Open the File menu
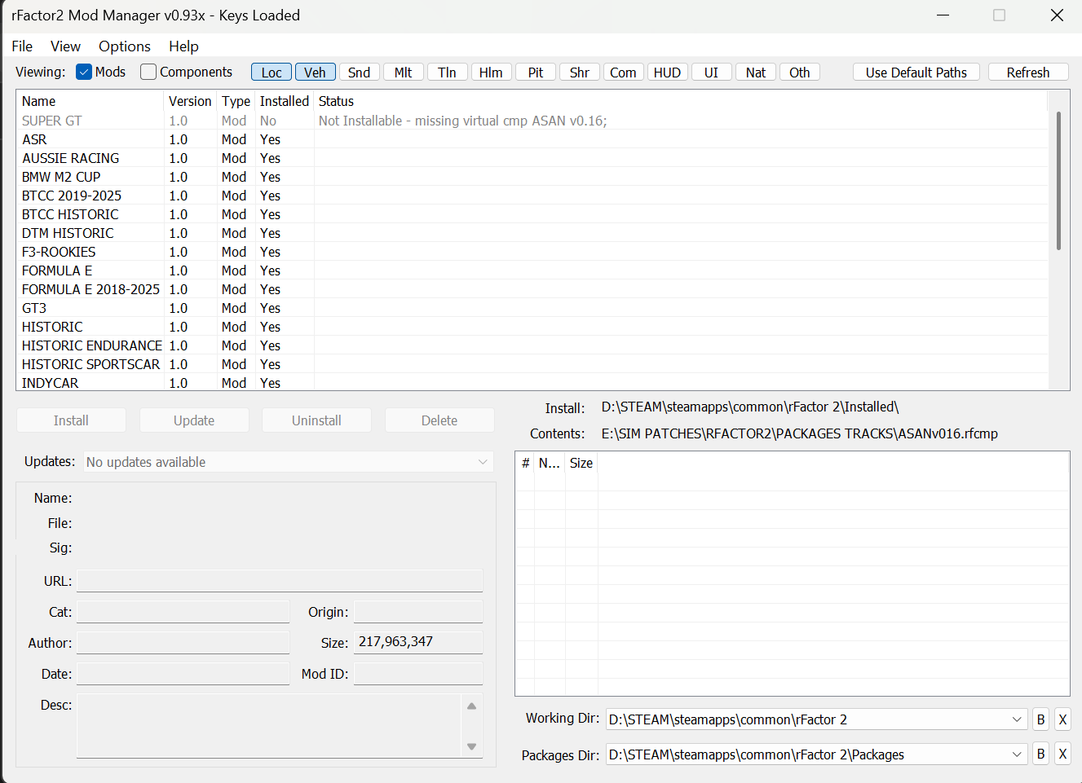 tap(22, 46)
